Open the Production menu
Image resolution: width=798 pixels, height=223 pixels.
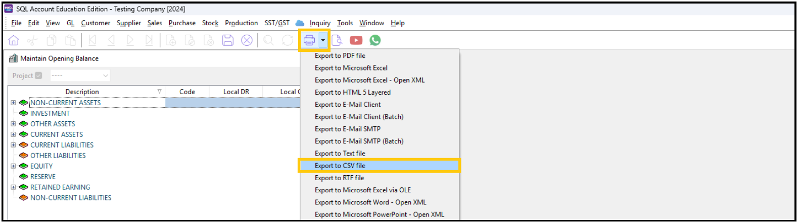tap(241, 23)
